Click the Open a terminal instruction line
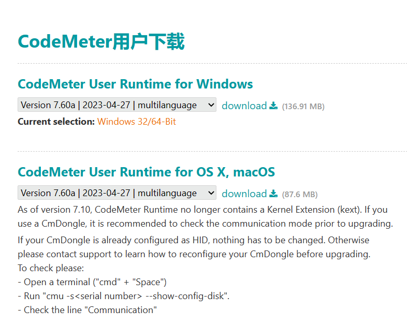The image size is (407, 325). coord(92,282)
